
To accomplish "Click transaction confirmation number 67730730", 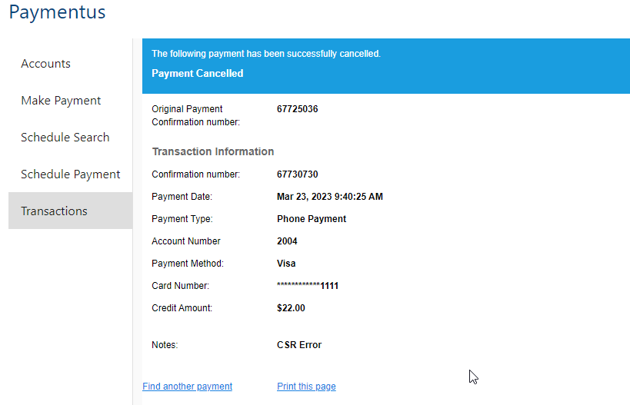I will (298, 174).
